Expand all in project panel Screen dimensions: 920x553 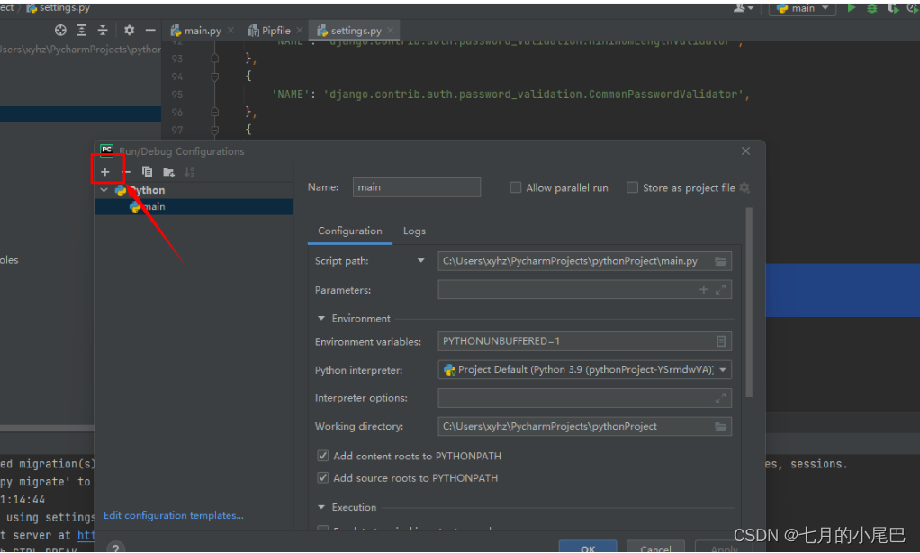(x=82, y=30)
